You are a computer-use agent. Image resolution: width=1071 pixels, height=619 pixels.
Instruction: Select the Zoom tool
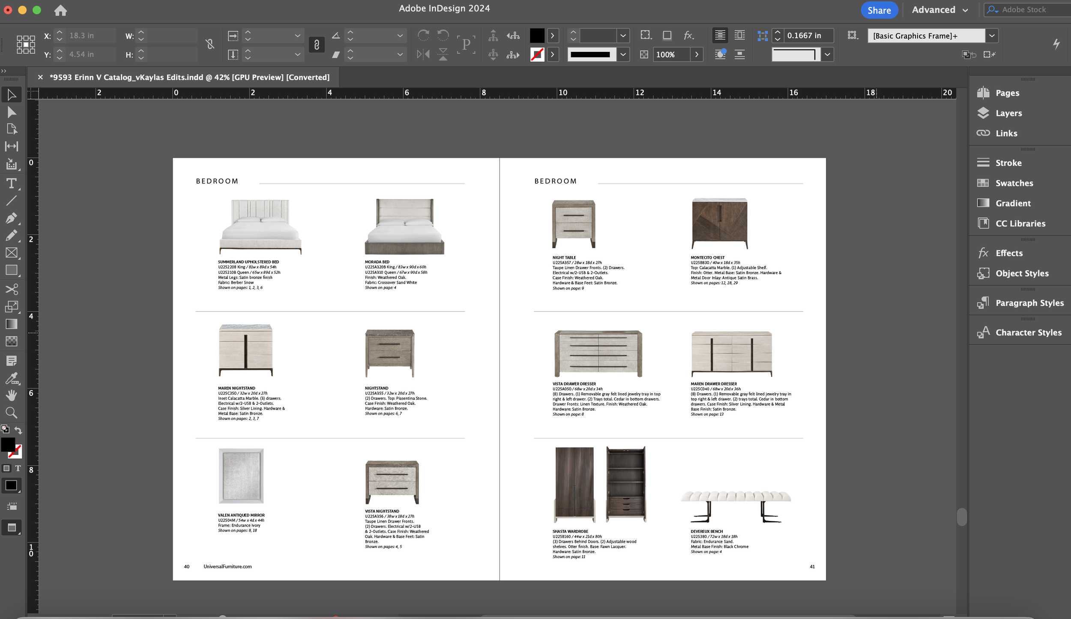12,413
